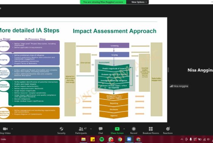
Task: Click the Nisa Anggina name label
Action: (179, 86)
